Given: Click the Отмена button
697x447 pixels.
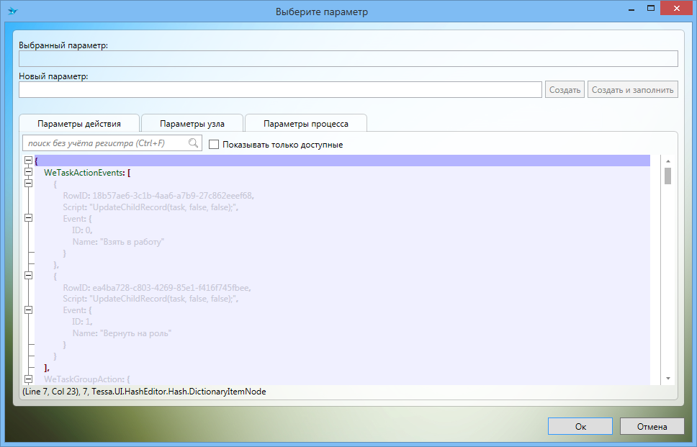Looking at the screenshot, I should (x=652, y=426).
